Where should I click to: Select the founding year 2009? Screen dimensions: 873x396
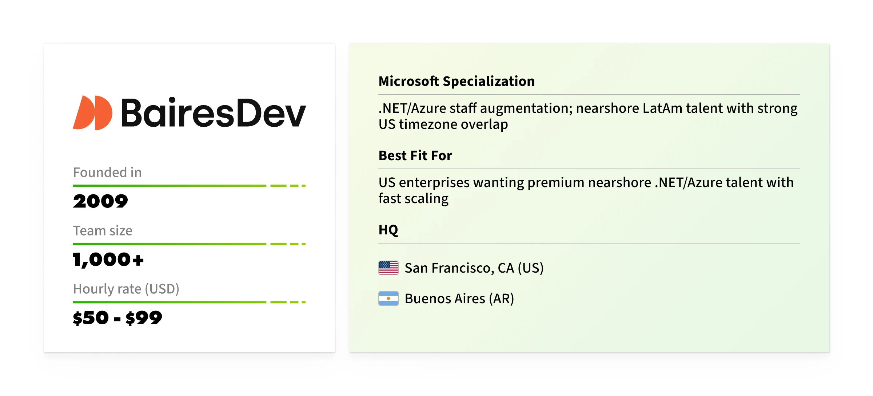click(100, 201)
